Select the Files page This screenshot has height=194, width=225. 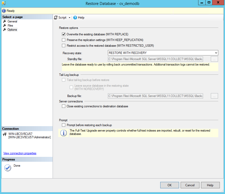pos(10,26)
